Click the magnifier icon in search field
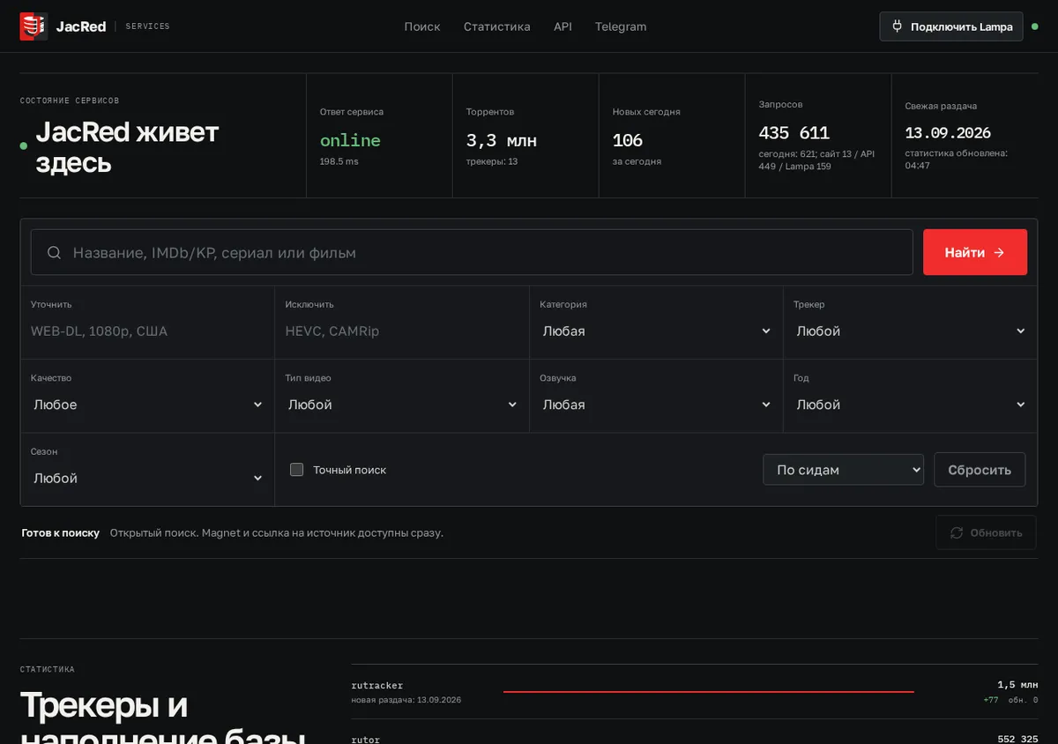The height and width of the screenshot is (744, 1058). [x=54, y=253]
